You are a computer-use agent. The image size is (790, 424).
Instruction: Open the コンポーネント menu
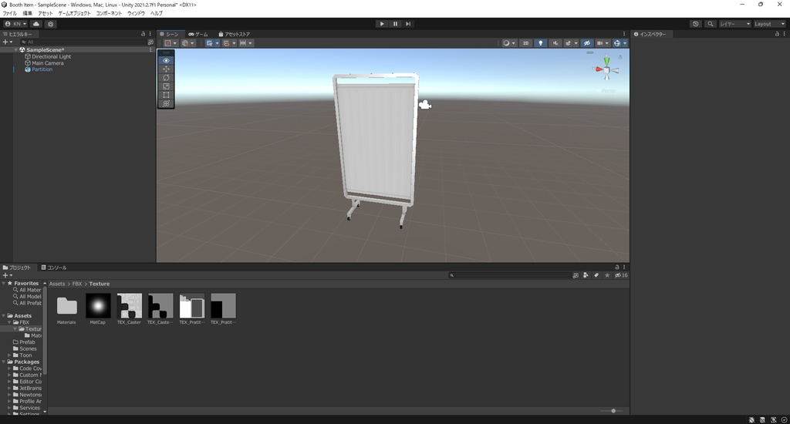[109, 14]
